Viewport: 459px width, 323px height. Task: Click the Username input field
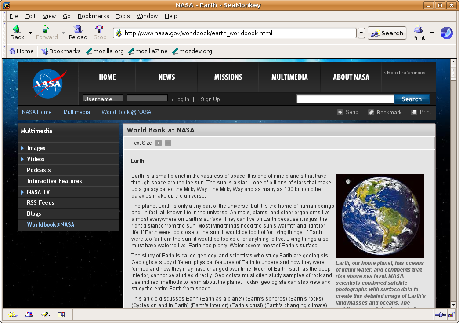(103, 98)
